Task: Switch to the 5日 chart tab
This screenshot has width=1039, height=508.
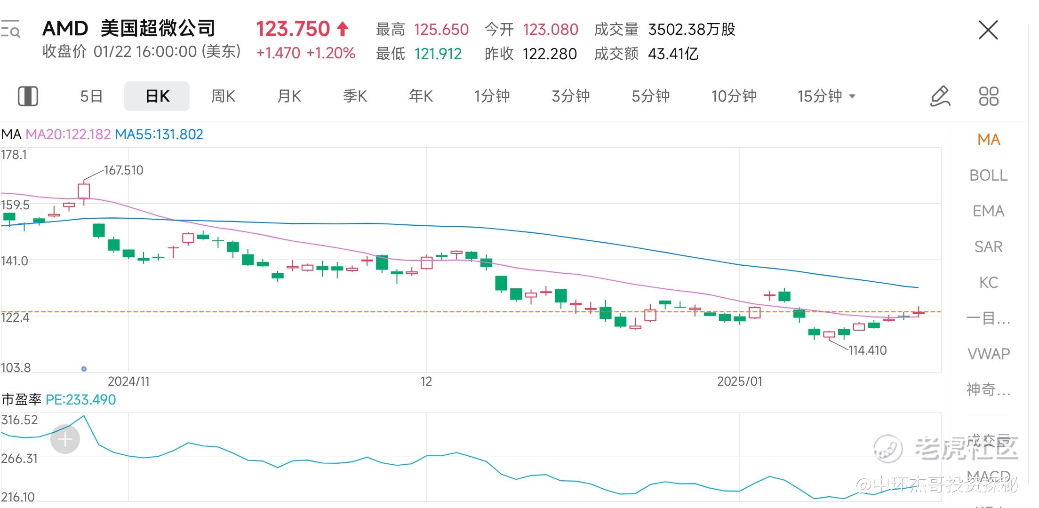Action: click(91, 96)
